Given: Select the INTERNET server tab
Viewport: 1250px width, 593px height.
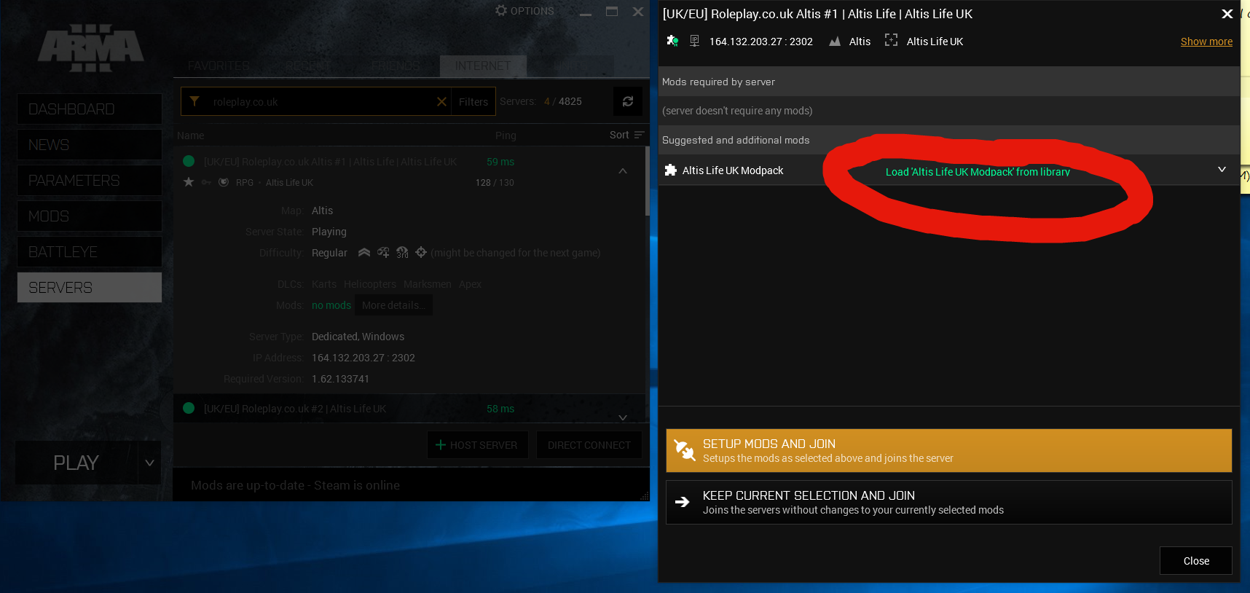Looking at the screenshot, I should click(x=483, y=66).
